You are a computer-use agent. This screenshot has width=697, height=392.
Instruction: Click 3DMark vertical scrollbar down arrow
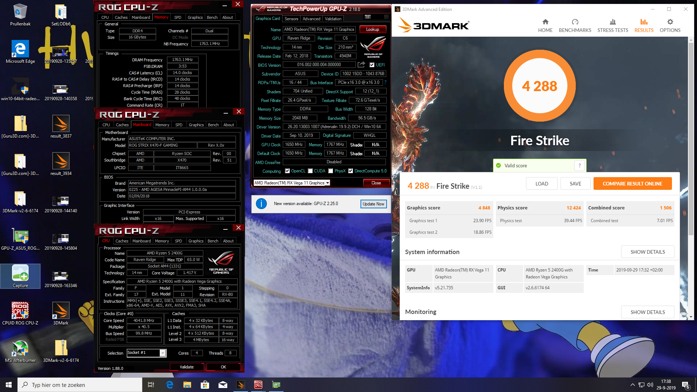coord(691,317)
